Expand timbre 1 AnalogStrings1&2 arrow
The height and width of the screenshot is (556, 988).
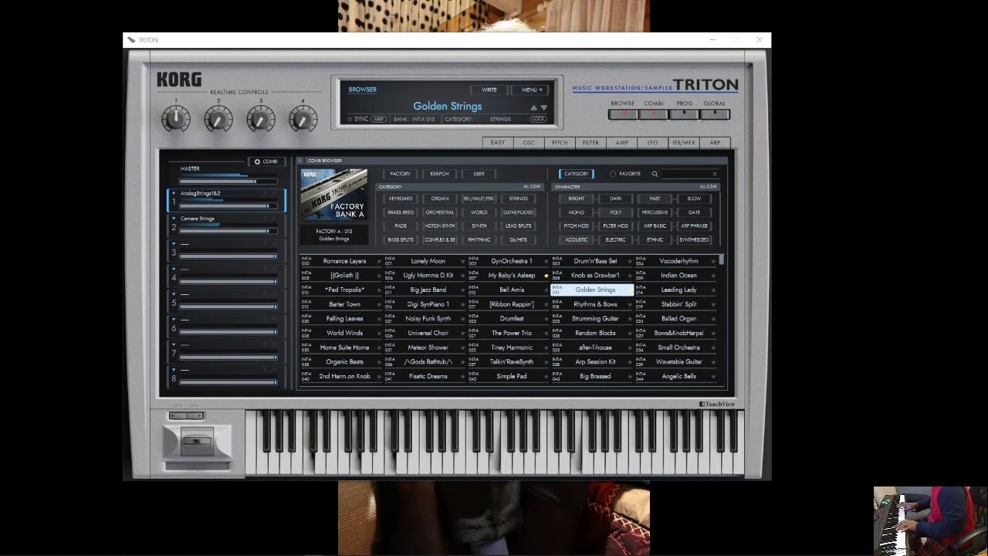coord(174,193)
